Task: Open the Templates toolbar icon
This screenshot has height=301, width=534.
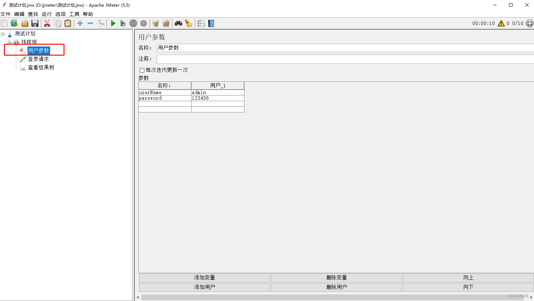Action: [x=14, y=23]
